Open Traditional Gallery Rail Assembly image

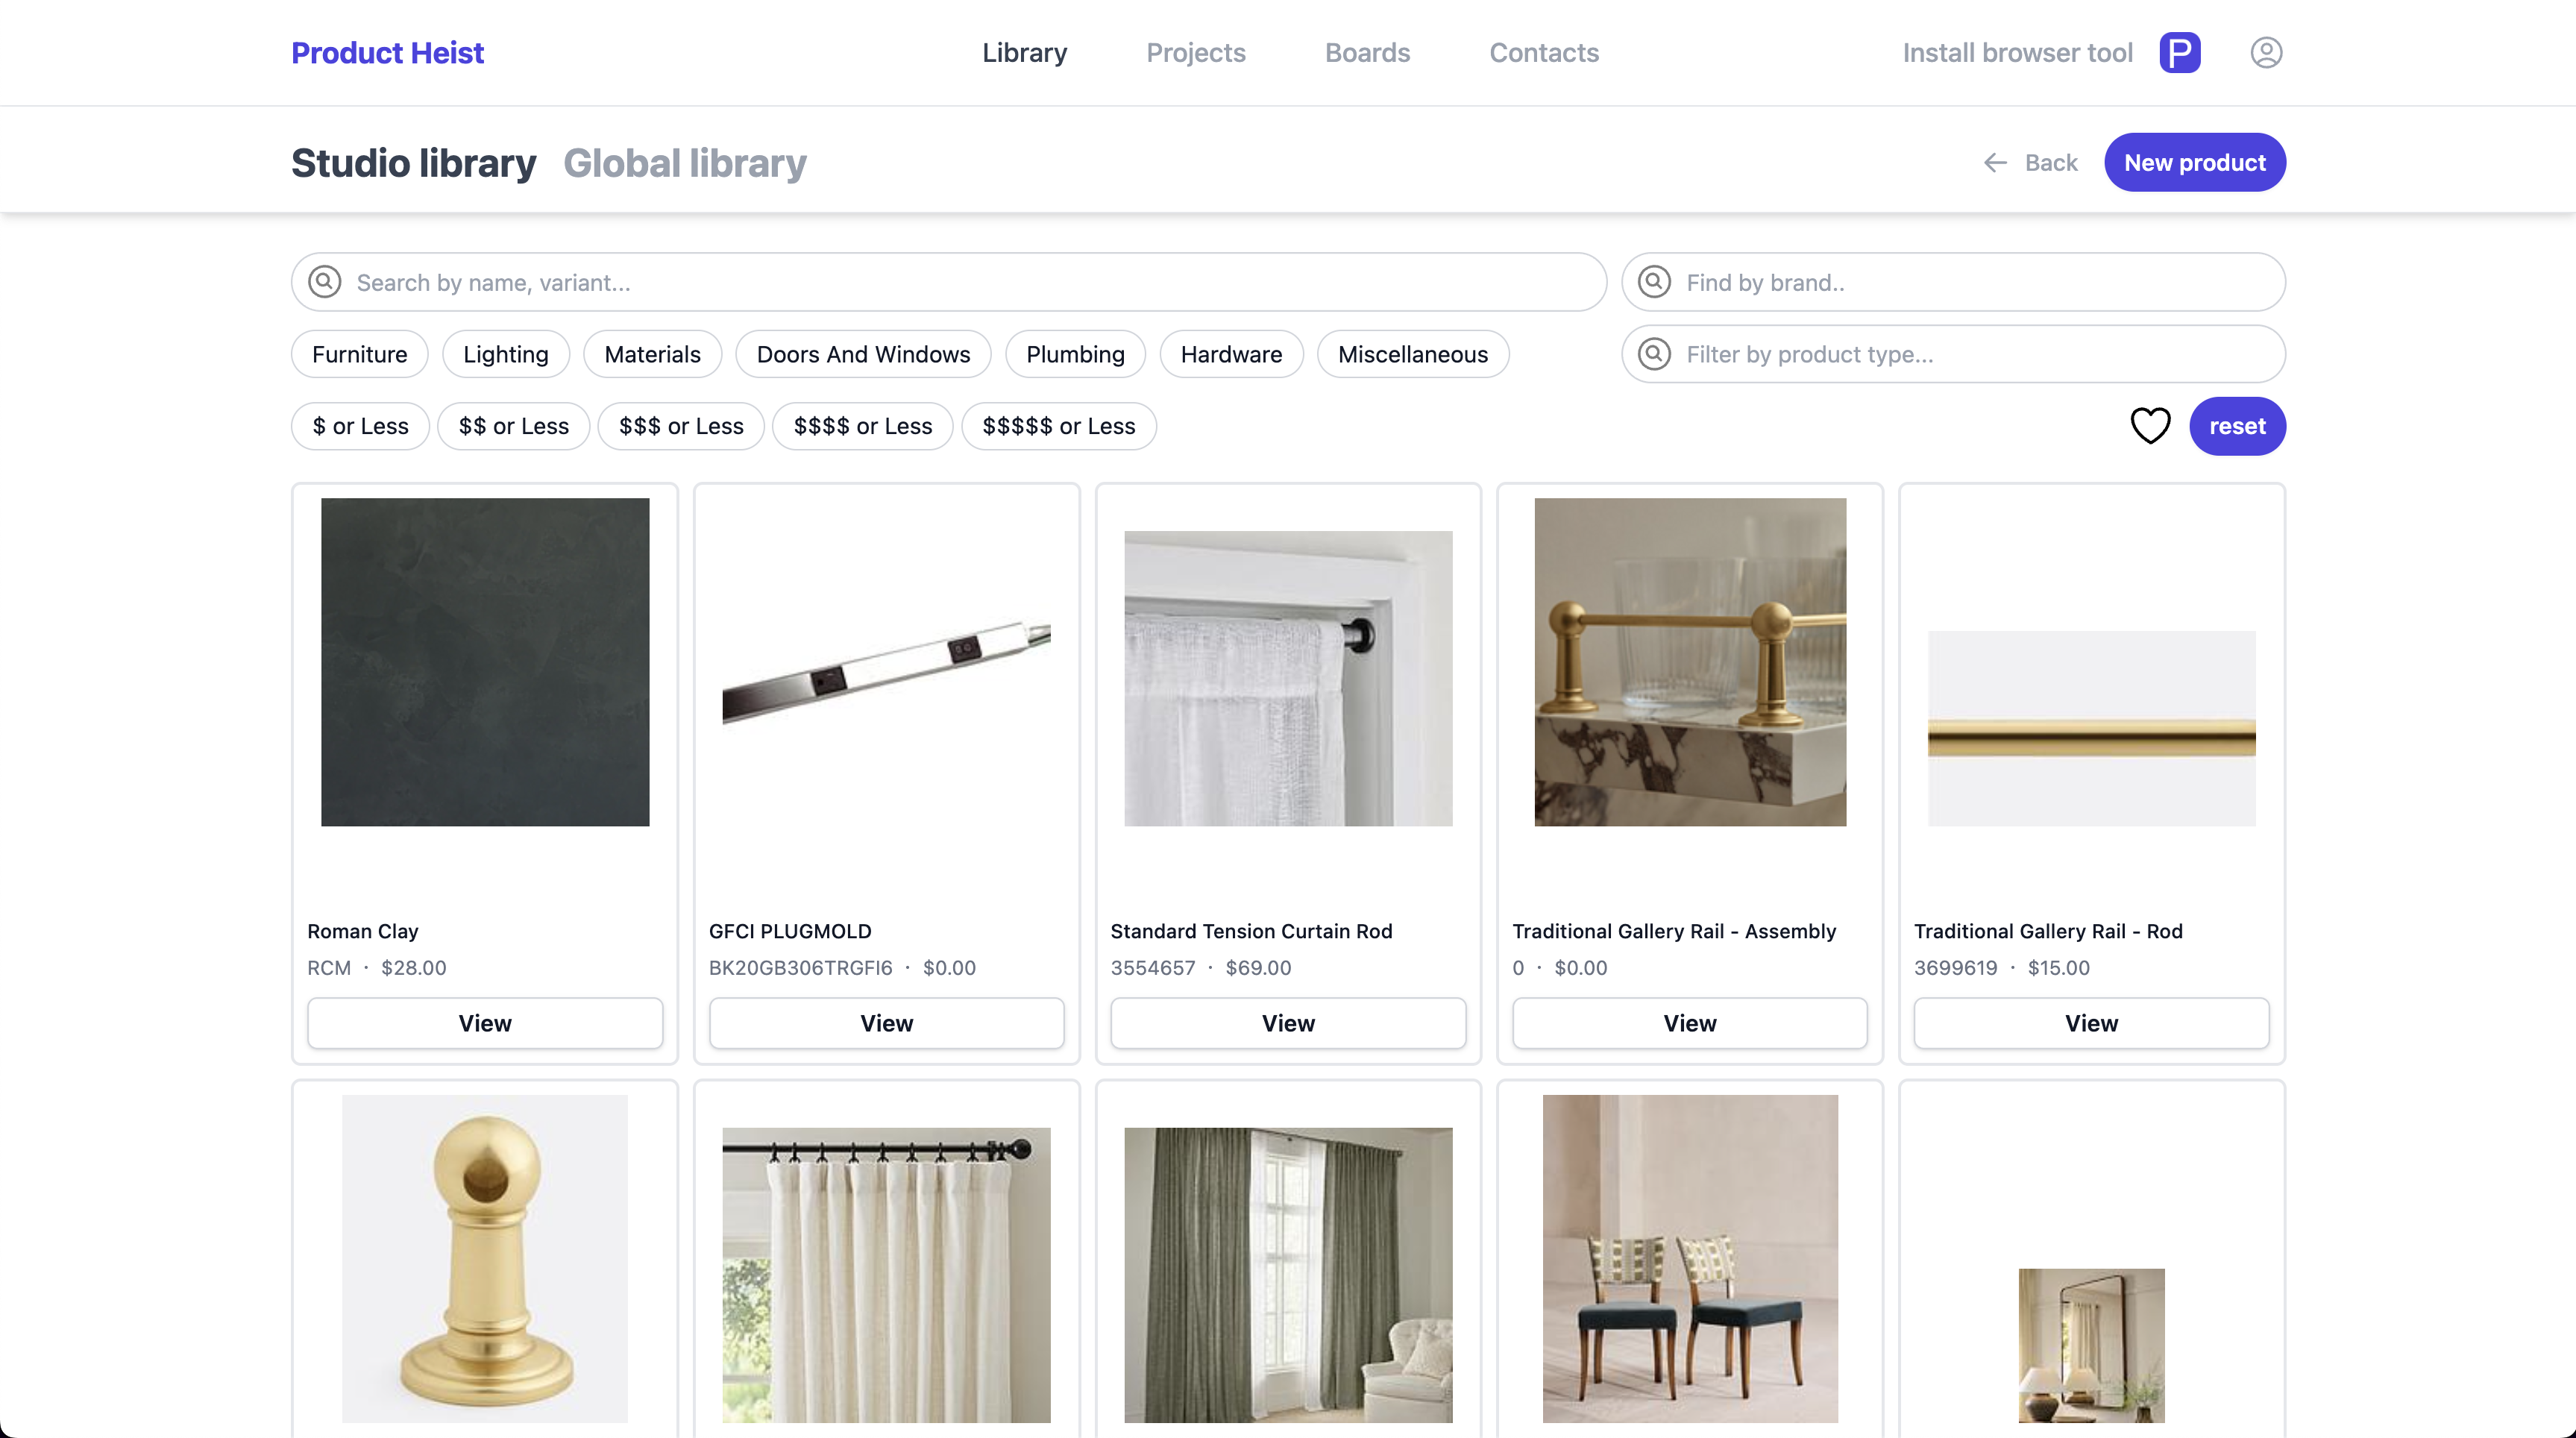pyautogui.click(x=1690, y=662)
